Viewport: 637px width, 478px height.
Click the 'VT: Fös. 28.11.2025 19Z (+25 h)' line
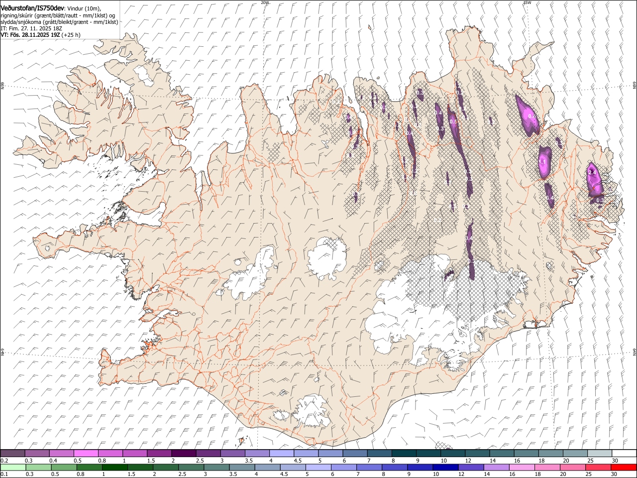point(40,35)
